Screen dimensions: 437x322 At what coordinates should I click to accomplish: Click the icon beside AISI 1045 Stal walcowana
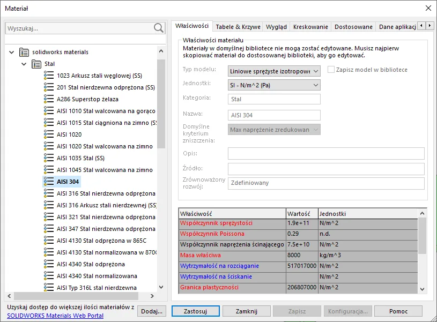(x=48, y=170)
